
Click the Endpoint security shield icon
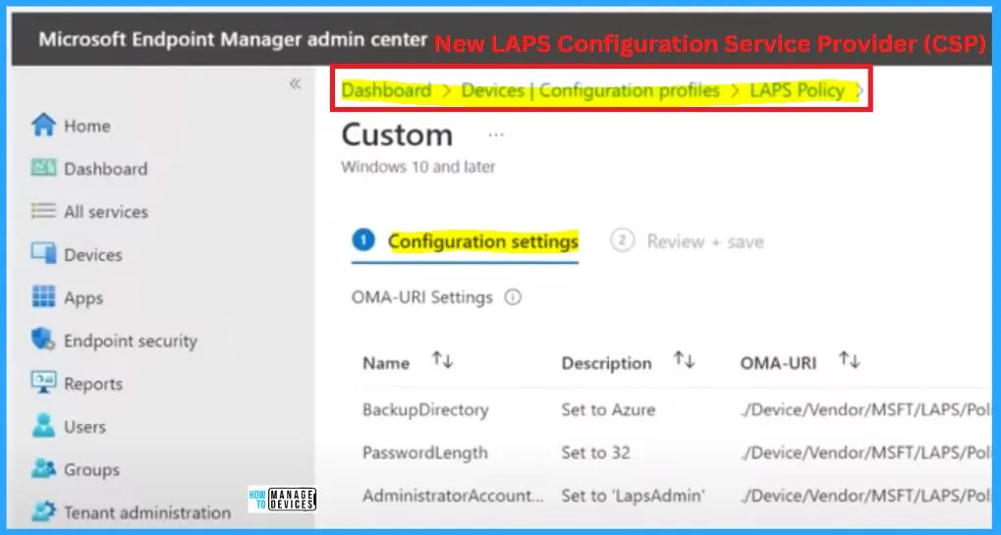pos(43,340)
